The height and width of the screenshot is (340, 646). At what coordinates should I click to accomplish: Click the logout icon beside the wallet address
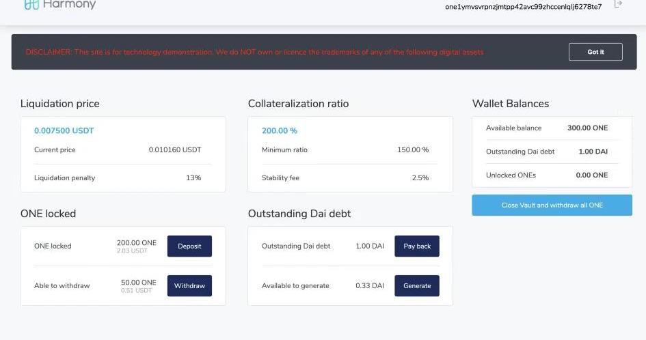[x=618, y=5]
